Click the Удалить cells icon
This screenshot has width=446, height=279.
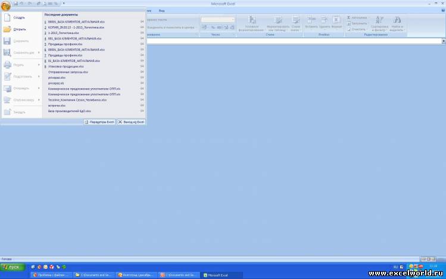(324, 20)
